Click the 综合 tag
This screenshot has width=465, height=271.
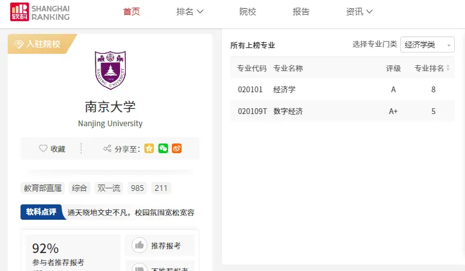click(79, 188)
